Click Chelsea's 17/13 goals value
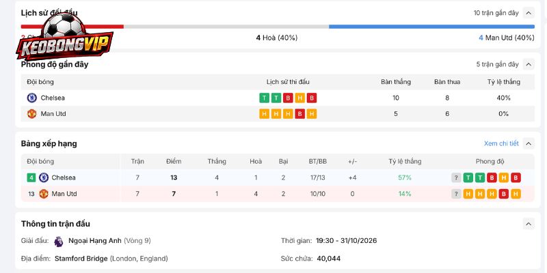 point(317,177)
